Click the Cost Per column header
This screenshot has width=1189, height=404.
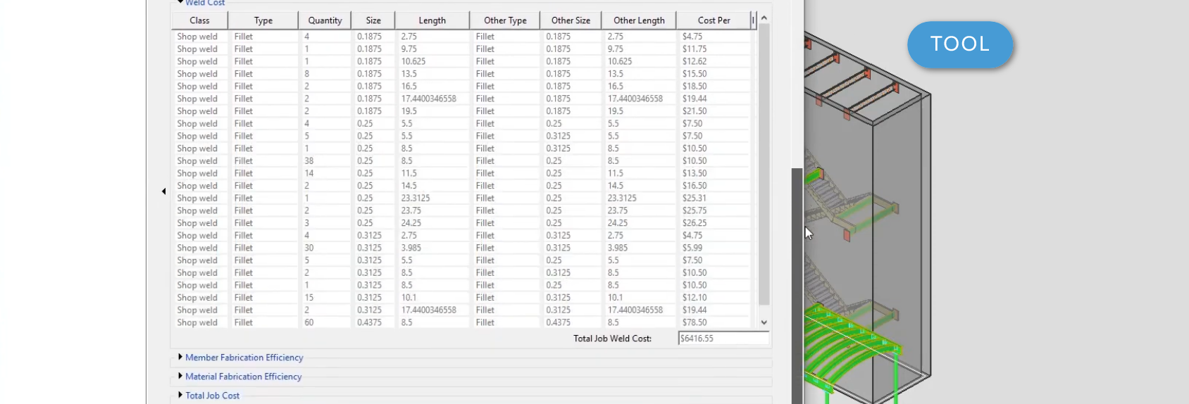tap(714, 20)
